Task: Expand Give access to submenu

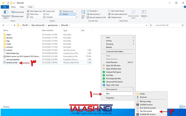Action: [x=118, y=89]
